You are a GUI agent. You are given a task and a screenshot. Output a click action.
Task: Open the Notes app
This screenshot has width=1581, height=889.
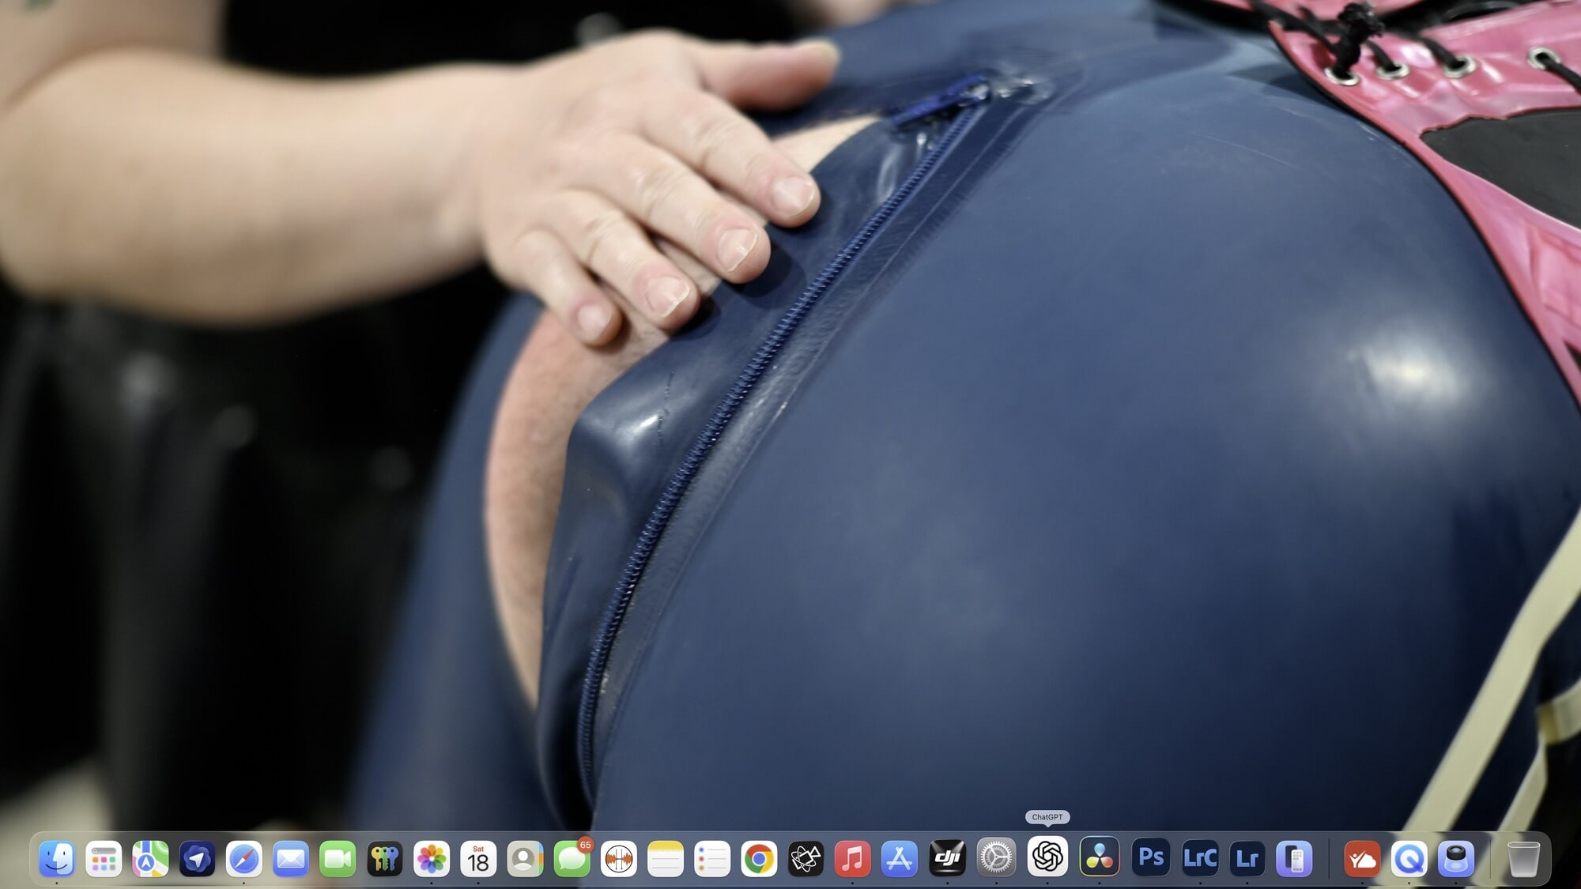pos(665,858)
